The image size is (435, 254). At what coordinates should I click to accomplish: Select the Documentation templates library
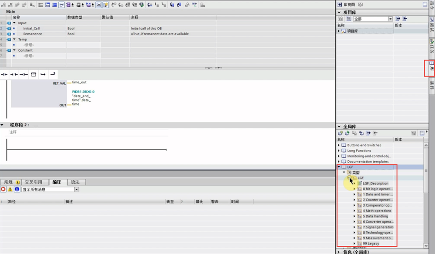tap(368, 162)
